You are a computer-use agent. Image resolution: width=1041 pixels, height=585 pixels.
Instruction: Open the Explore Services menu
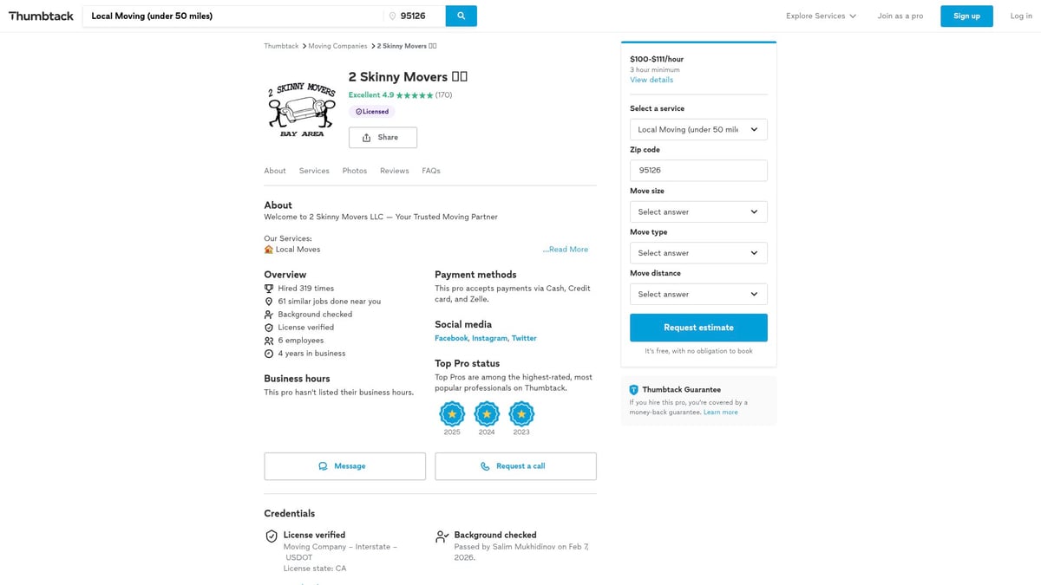pyautogui.click(x=821, y=16)
